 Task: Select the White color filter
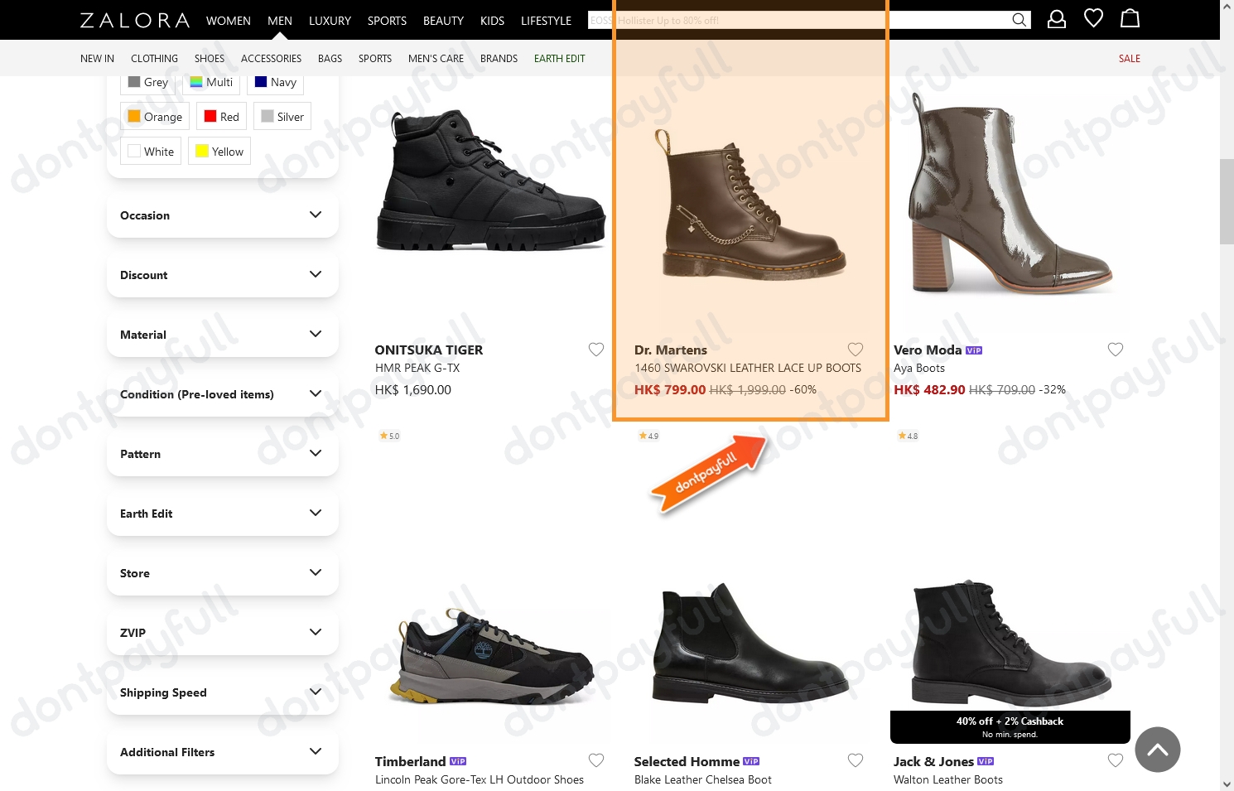(x=151, y=152)
